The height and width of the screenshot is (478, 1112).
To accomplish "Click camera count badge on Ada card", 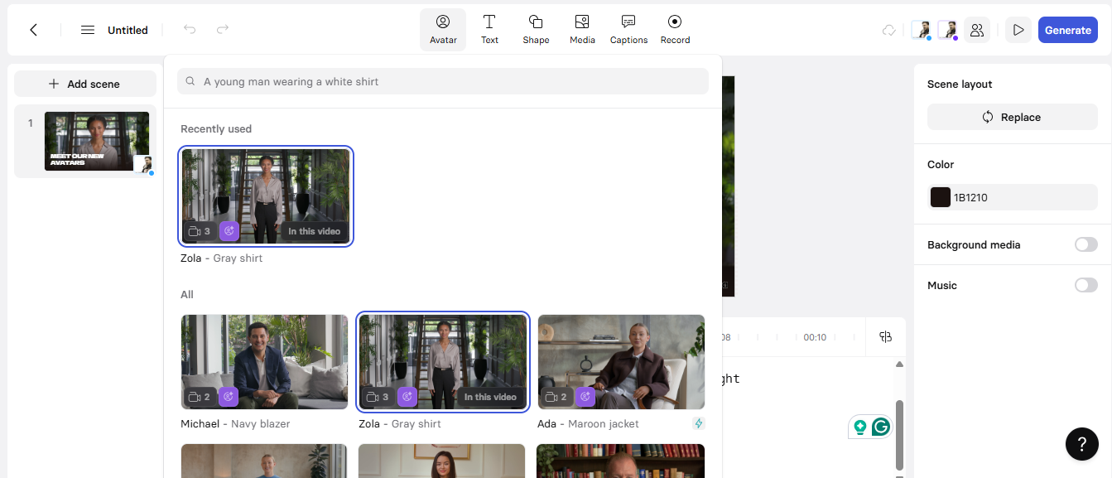I will [x=556, y=397].
